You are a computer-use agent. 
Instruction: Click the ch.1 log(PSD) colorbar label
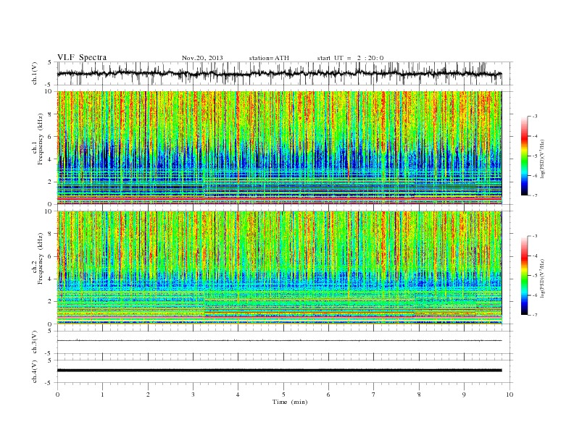543,159
